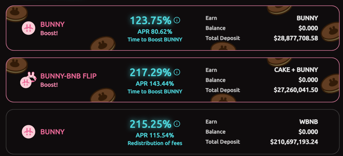Click the 'Redistribution of fees' text
343x156 pixels.
coord(155,143)
